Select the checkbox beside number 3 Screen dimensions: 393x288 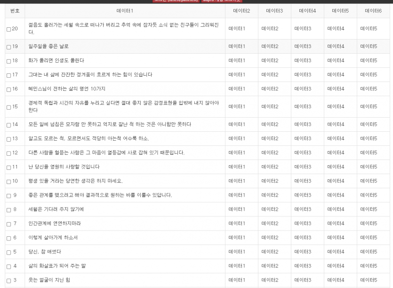pos(9,281)
